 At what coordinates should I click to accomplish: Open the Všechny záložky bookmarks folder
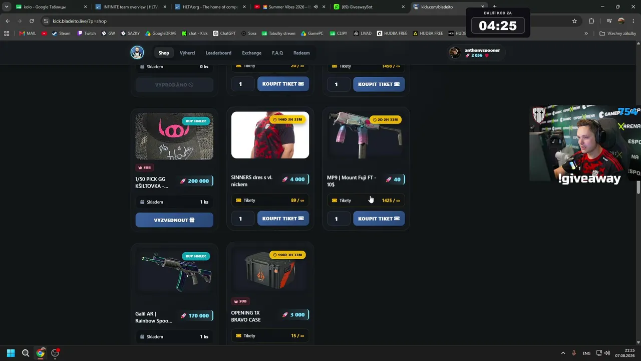(617, 34)
